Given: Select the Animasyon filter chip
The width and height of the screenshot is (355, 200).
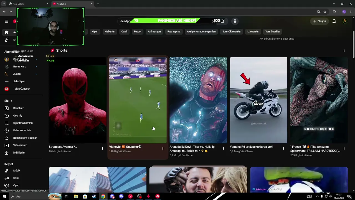Looking at the screenshot, I should [154, 32].
